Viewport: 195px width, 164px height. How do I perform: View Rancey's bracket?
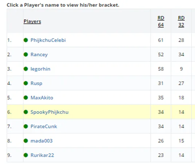39,55
